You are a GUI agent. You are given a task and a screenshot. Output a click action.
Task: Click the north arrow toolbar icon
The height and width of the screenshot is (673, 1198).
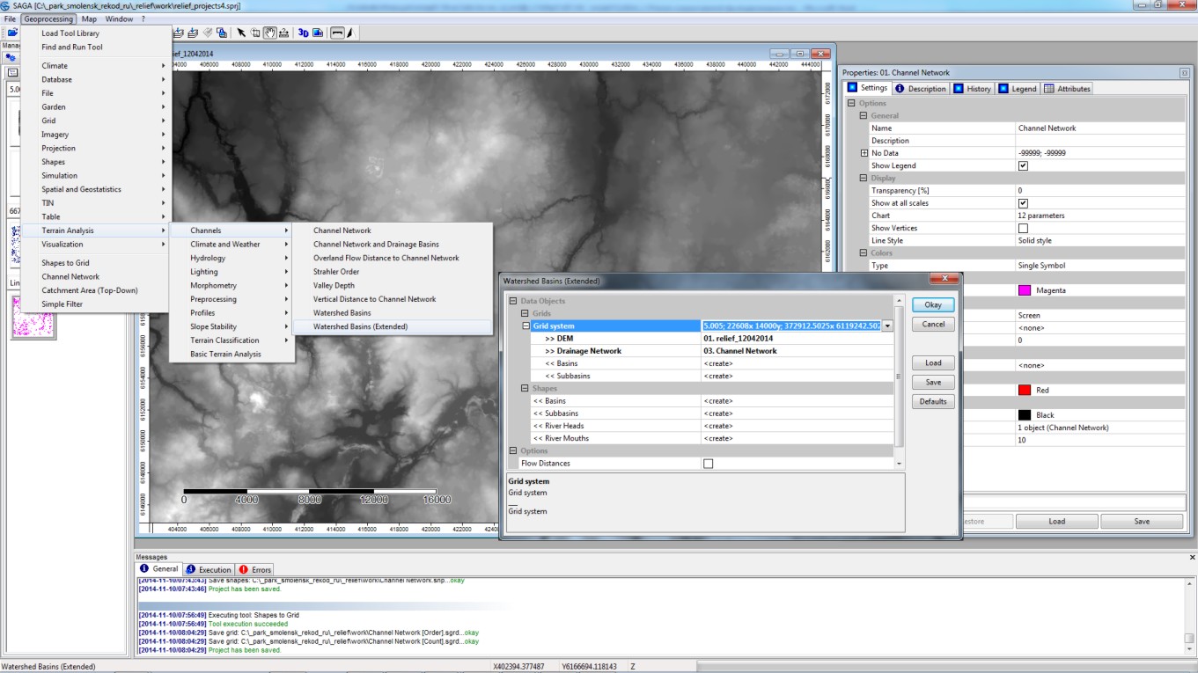click(349, 33)
